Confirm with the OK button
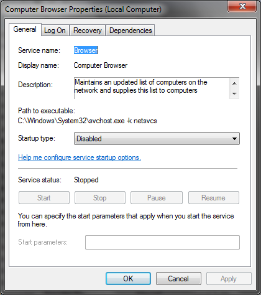261x295 pixels. 128,279
